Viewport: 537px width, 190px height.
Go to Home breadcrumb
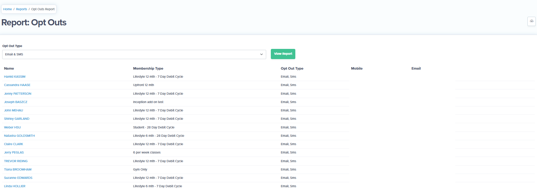7,9
